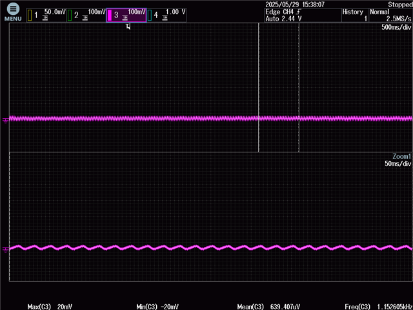The width and height of the screenshot is (413, 310).
Task: Click the Auto 2.44 V trigger level
Action: pyautogui.click(x=283, y=19)
